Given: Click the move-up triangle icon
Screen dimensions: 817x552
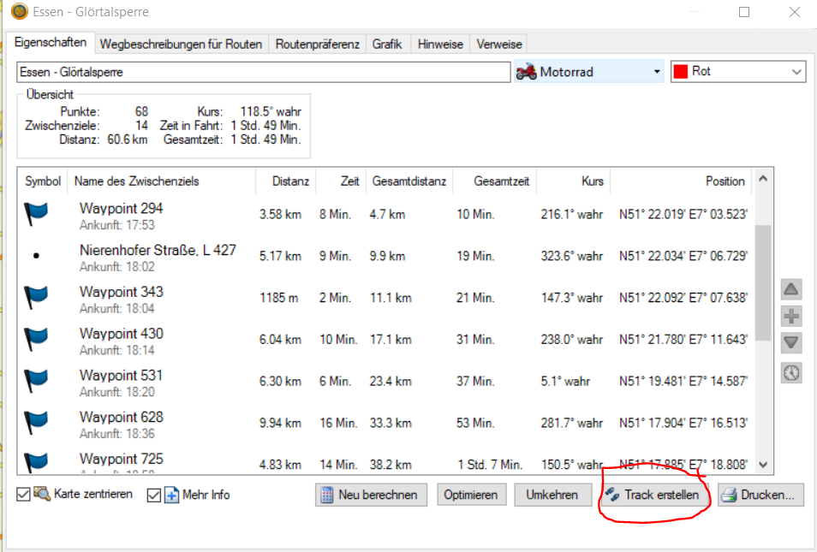Looking at the screenshot, I should coord(792,289).
